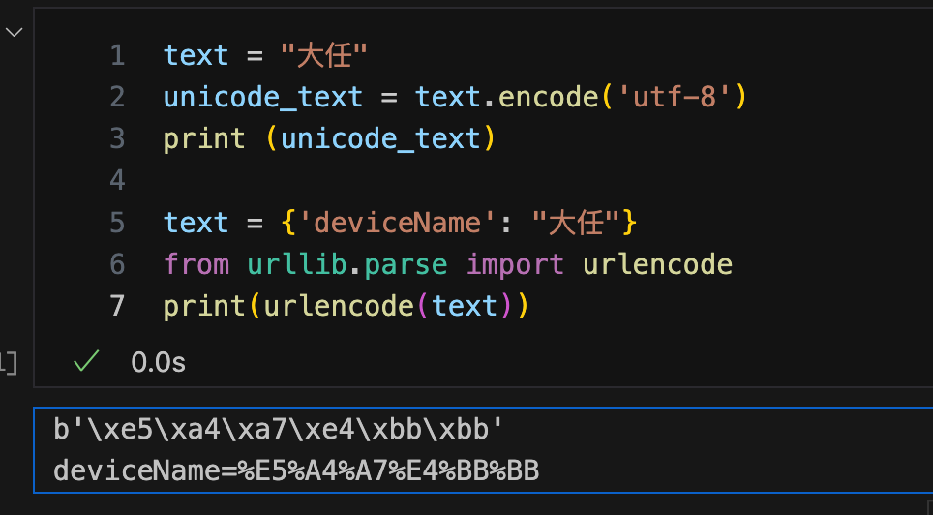The image size is (933, 515).
Task: Click the 'deviceName' dictionary key string
Action: pyautogui.click(x=398, y=222)
